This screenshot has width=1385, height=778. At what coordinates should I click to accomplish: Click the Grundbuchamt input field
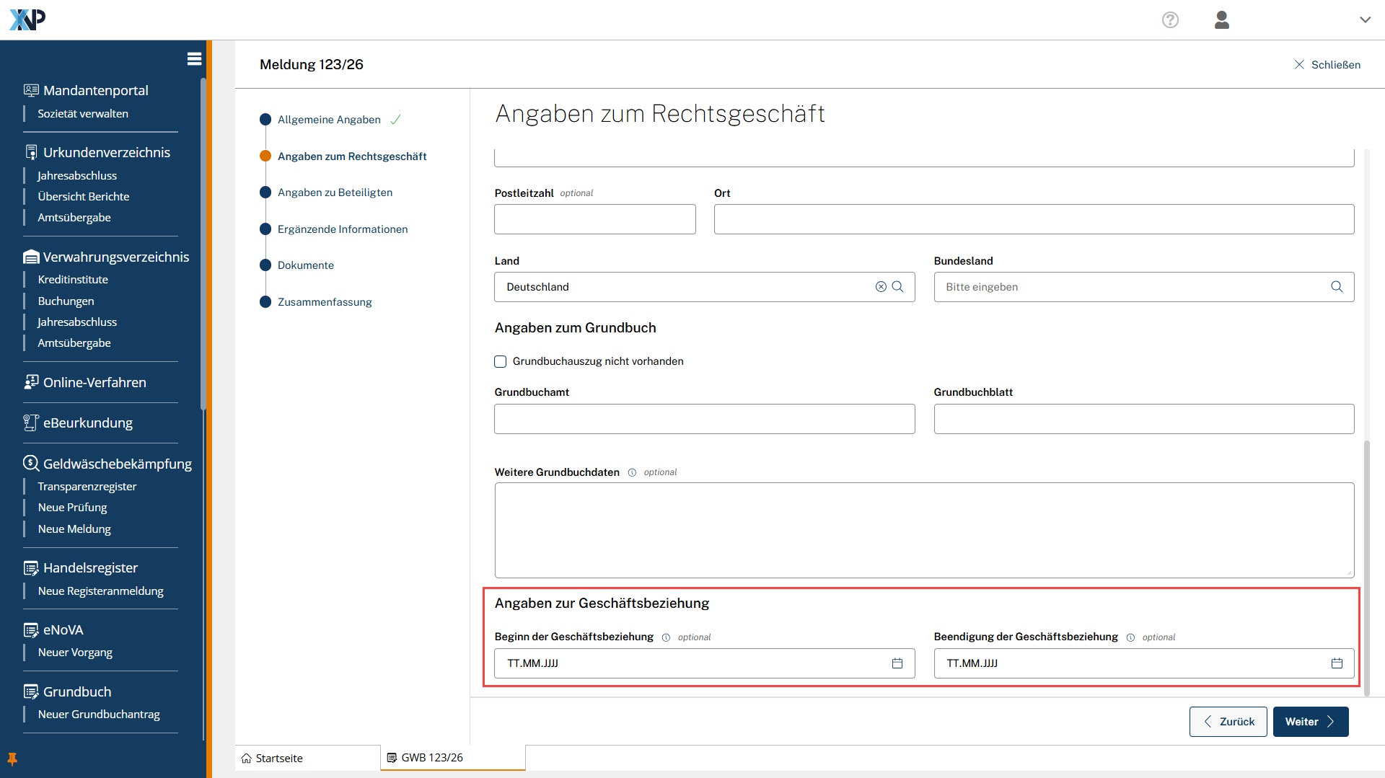click(x=704, y=419)
